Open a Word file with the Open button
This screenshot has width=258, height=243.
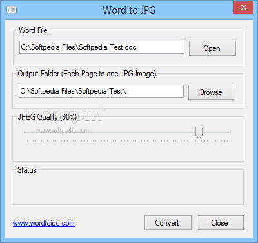[x=212, y=48]
